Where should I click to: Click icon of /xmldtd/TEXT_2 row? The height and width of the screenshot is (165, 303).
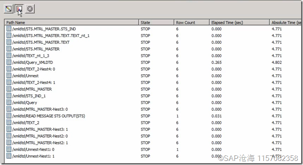coord(9,122)
